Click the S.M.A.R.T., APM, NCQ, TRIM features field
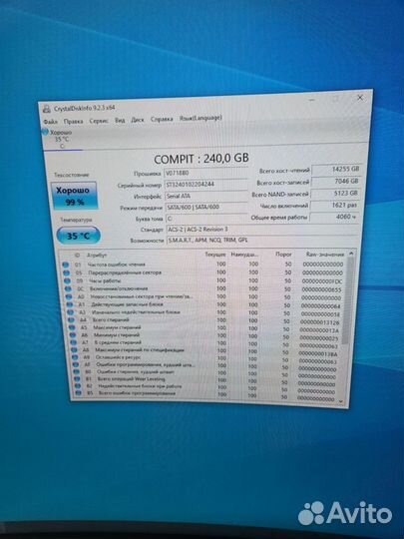Screen dimensions: 404x539 coord(262,240)
